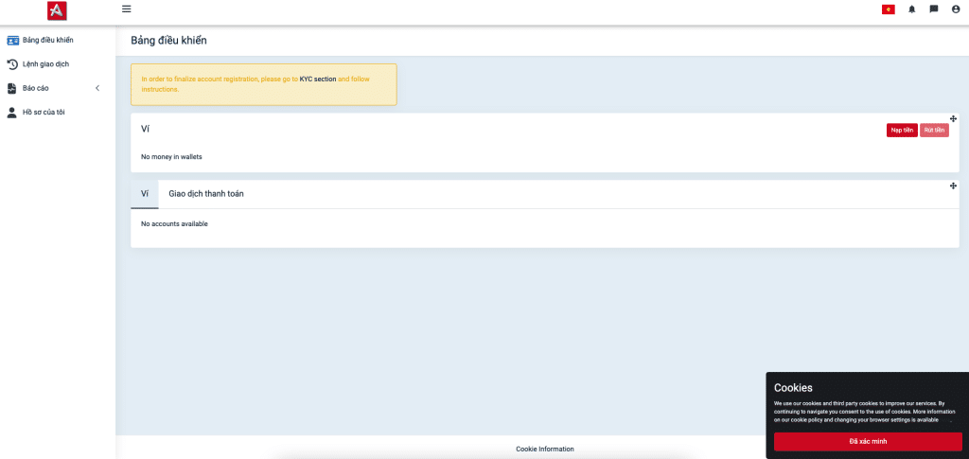The width and height of the screenshot is (969, 459).
Task: Click the yellow account registration notice
Action: pyautogui.click(x=263, y=84)
